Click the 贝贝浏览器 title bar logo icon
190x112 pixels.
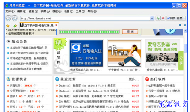click(7, 5)
